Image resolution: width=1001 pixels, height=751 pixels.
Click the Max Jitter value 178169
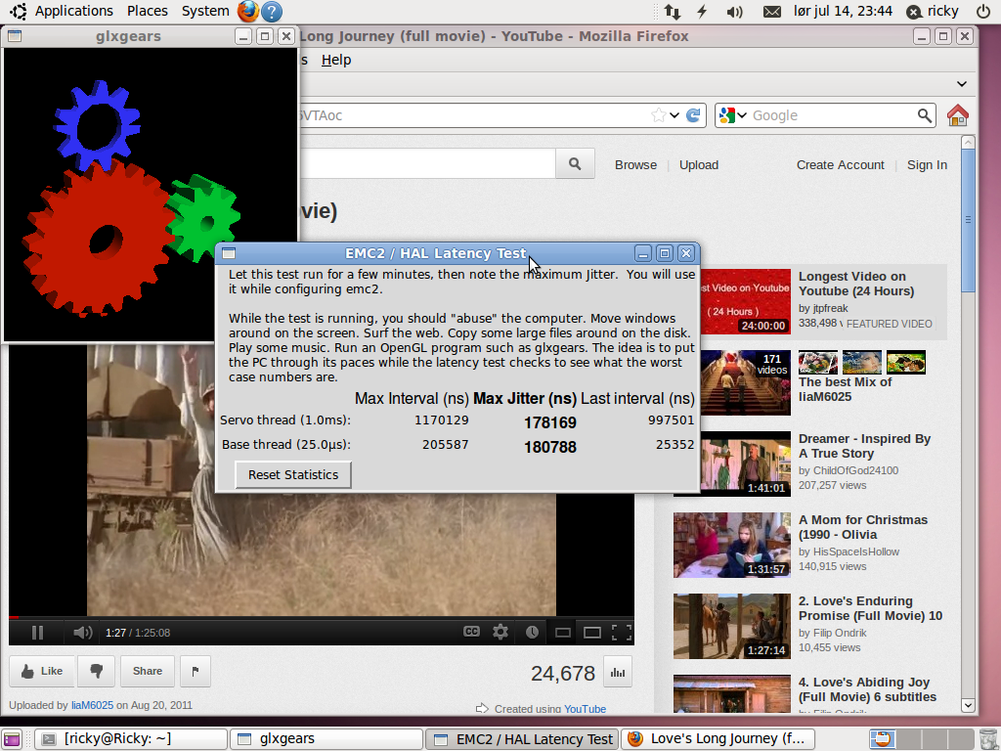(550, 422)
